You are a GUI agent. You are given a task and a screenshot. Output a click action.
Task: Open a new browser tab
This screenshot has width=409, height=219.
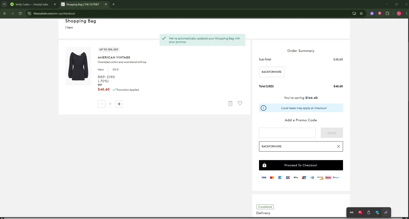(113, 4)
